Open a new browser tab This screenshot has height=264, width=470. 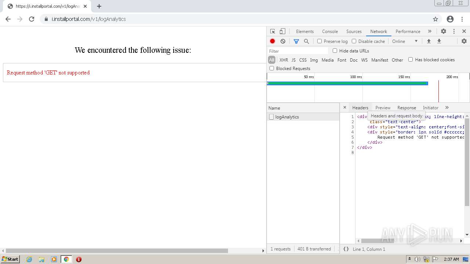[99, 6]
